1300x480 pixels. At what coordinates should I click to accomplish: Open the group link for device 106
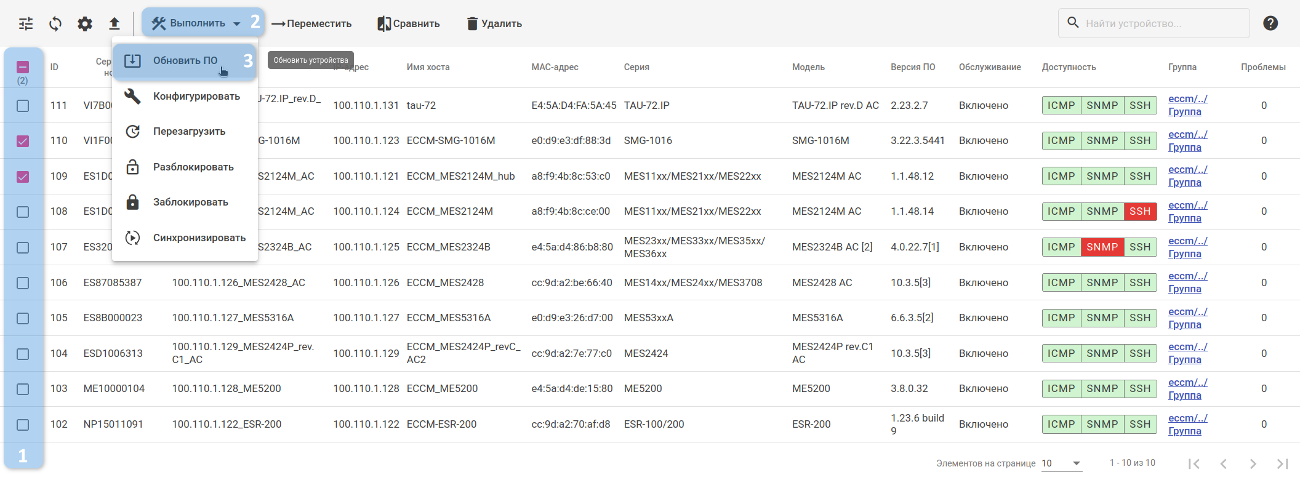click(1187, 282)
